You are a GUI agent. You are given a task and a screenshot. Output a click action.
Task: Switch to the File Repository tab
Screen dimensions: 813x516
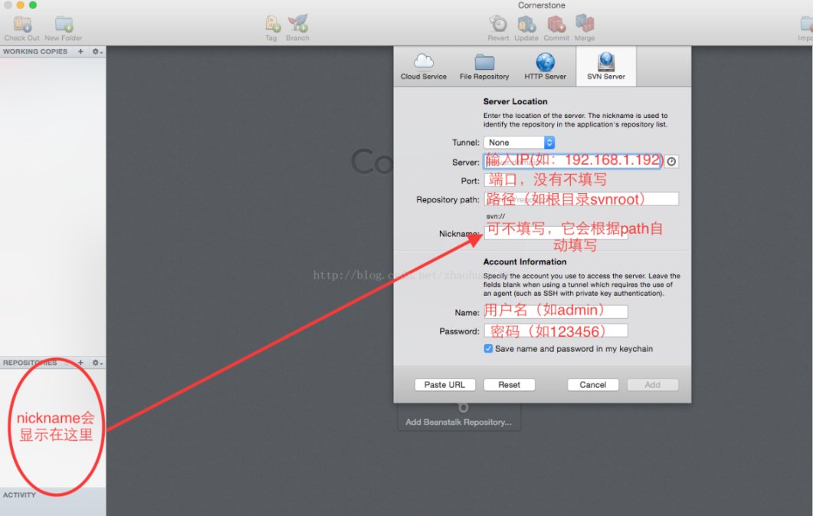tap(484, 67)
